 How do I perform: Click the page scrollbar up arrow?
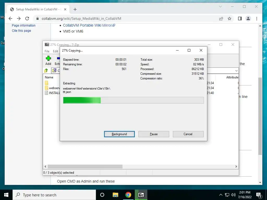click(260, 26)
